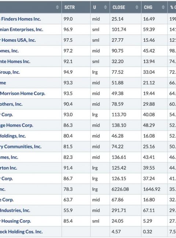
Task: Open the Industries, Inc. link
Action: 15,211
